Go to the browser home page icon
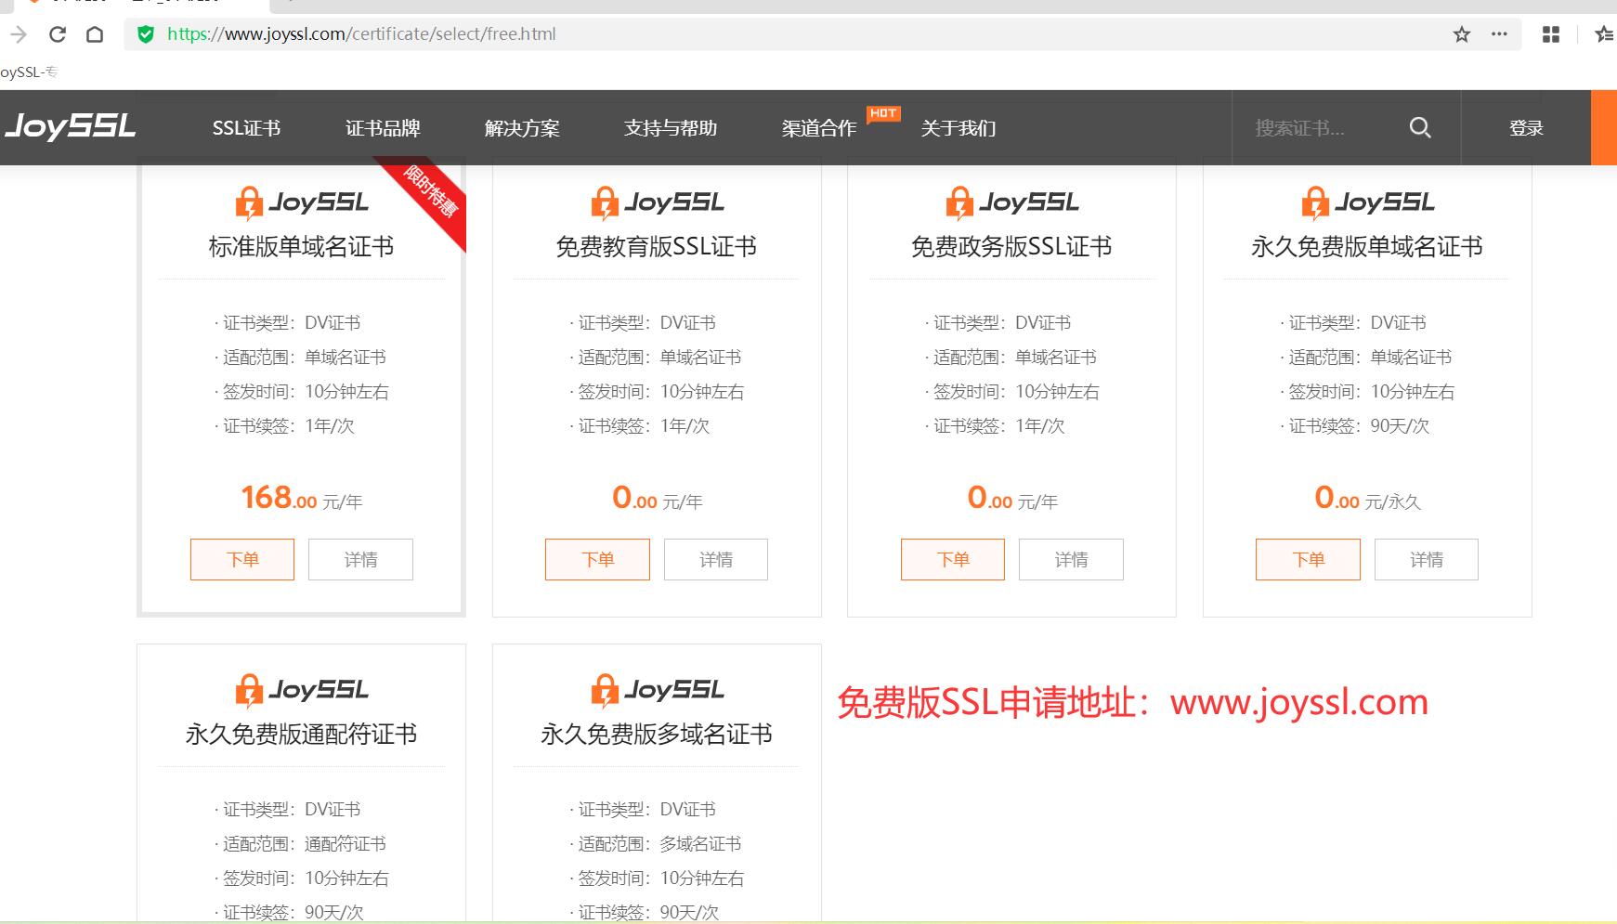Image resolution: width=1617 pixels, height=924 pixels. tap(95, 34)
